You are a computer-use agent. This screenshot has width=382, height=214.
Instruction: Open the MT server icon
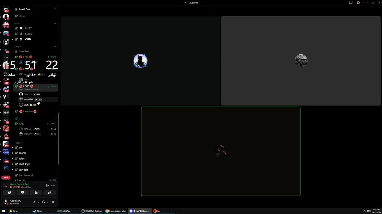6,168
